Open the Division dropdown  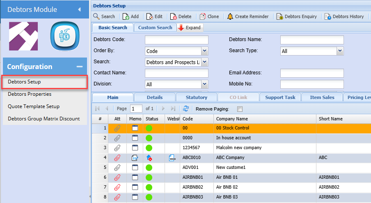point(204,84)
